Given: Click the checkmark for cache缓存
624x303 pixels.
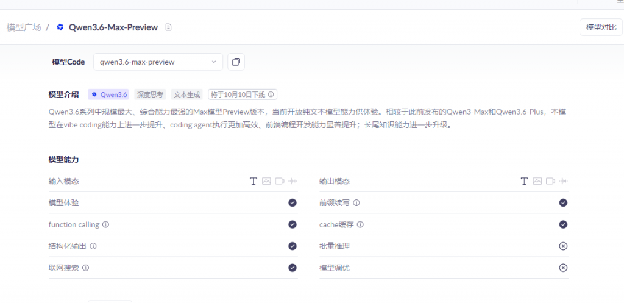Looking at the screenshot, I should pyautogui.click(x=563, y=224).
